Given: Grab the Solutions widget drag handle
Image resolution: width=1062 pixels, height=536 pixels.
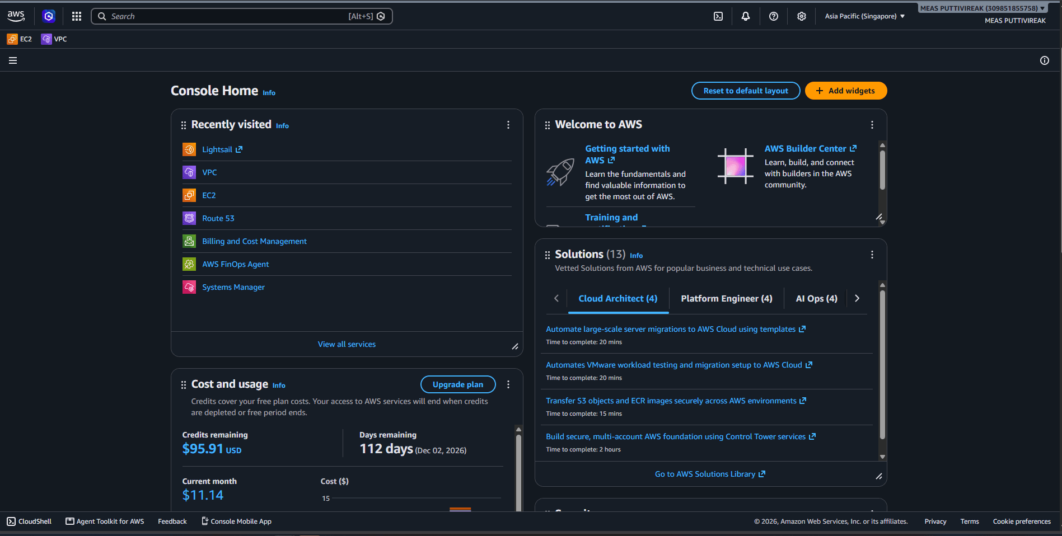Looking at the screenshot, I should pyautogui.click(x=548, y=255).
